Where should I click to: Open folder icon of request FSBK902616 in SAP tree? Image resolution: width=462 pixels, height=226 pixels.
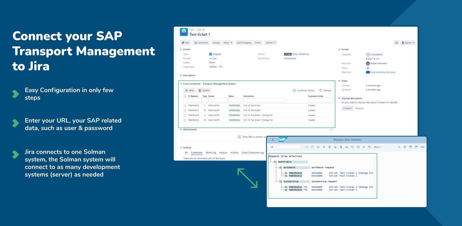[286, 173]
